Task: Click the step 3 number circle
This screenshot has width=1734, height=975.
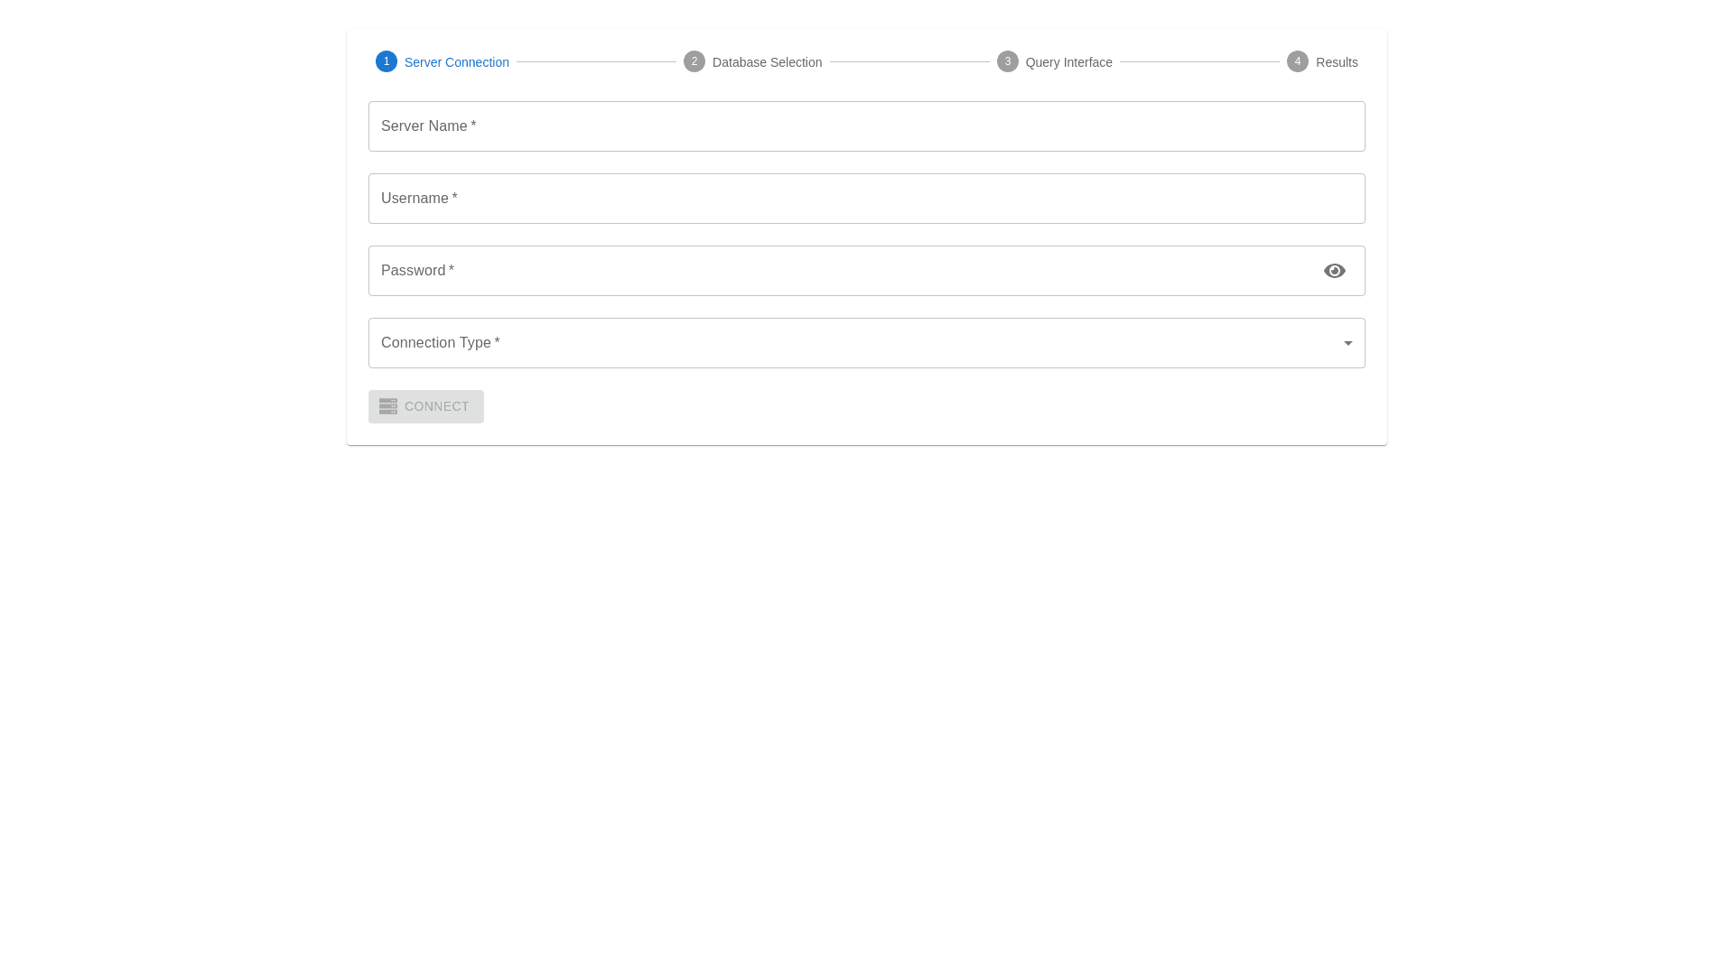Action: point(1008,61)
